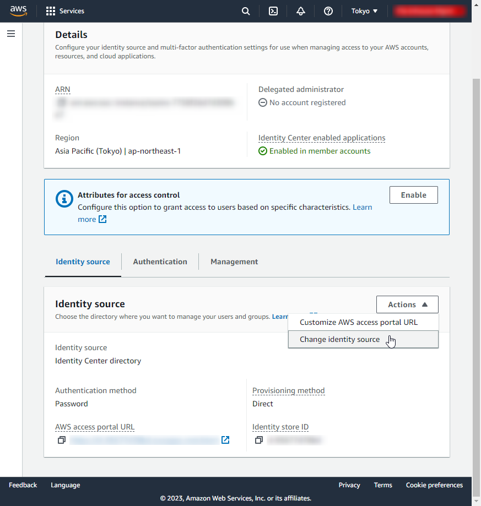Open Cookie preferences
Viewport: 481px width, 506px height.
tap(434, 485)
